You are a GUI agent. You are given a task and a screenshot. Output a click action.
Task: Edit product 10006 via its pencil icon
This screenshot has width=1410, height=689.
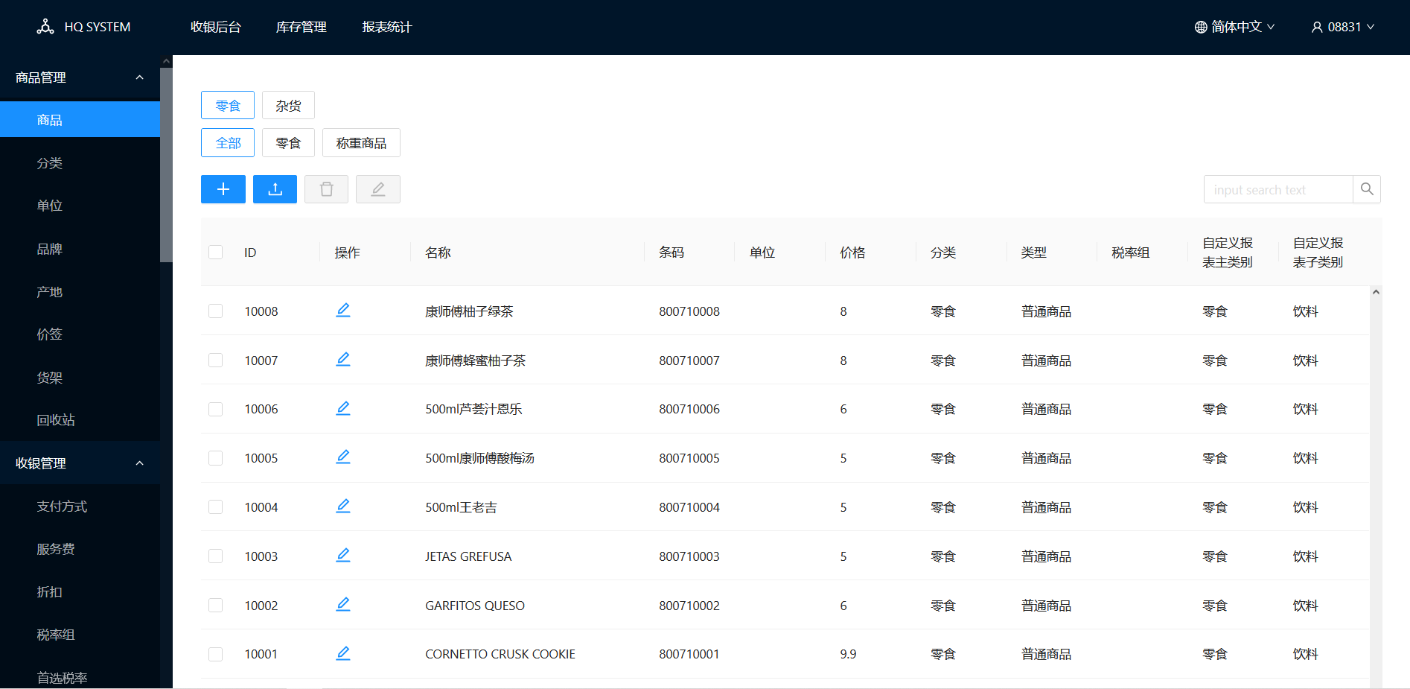[x=343, y=408]
